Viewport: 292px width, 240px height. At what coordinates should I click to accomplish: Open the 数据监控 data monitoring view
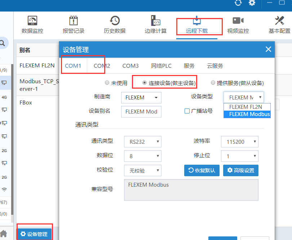click(x=32, y=25)
